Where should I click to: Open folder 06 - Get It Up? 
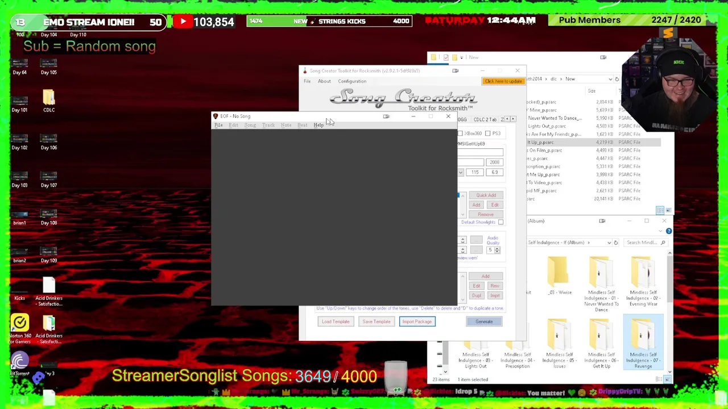[x=601, y=343]
